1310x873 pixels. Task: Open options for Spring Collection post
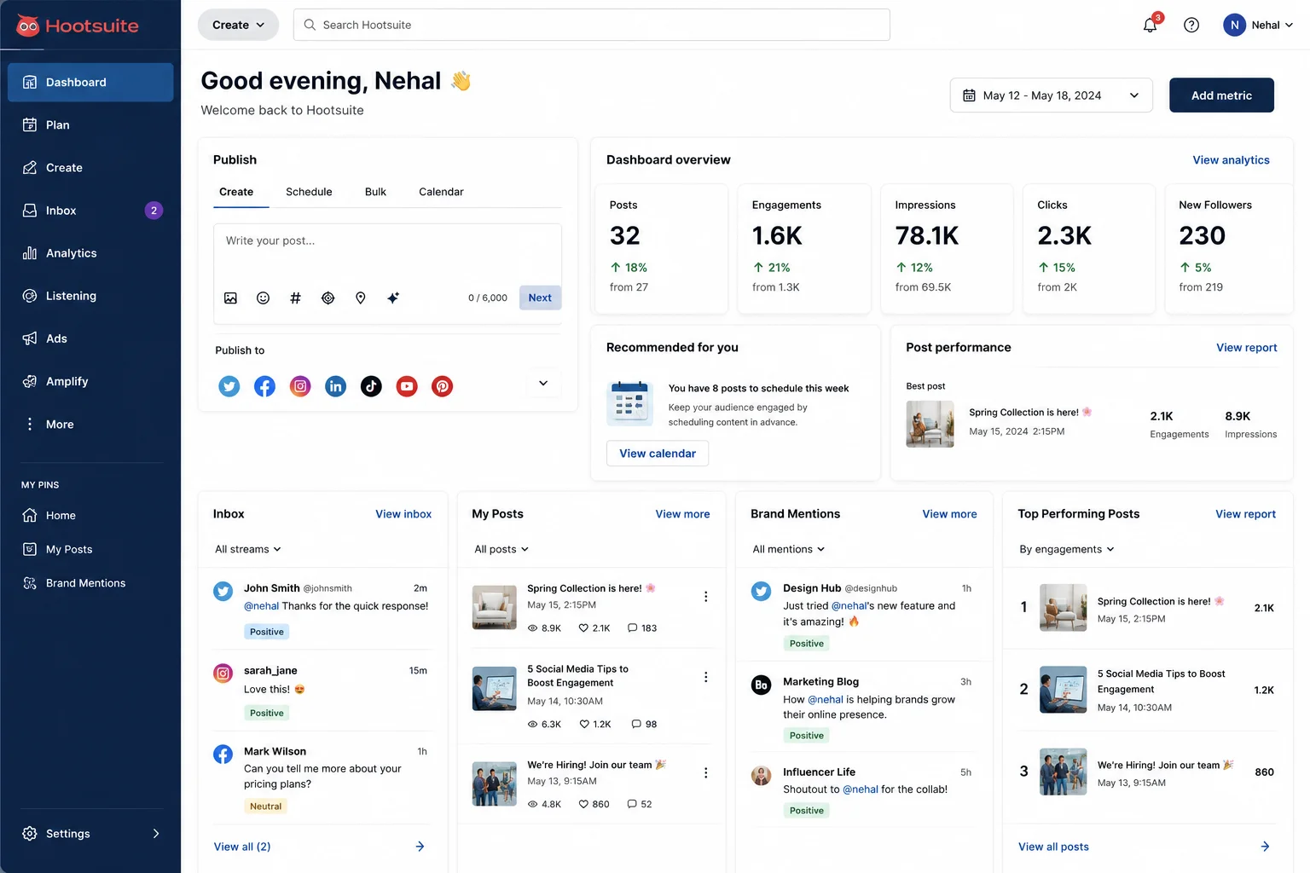(x=705, y=597)
